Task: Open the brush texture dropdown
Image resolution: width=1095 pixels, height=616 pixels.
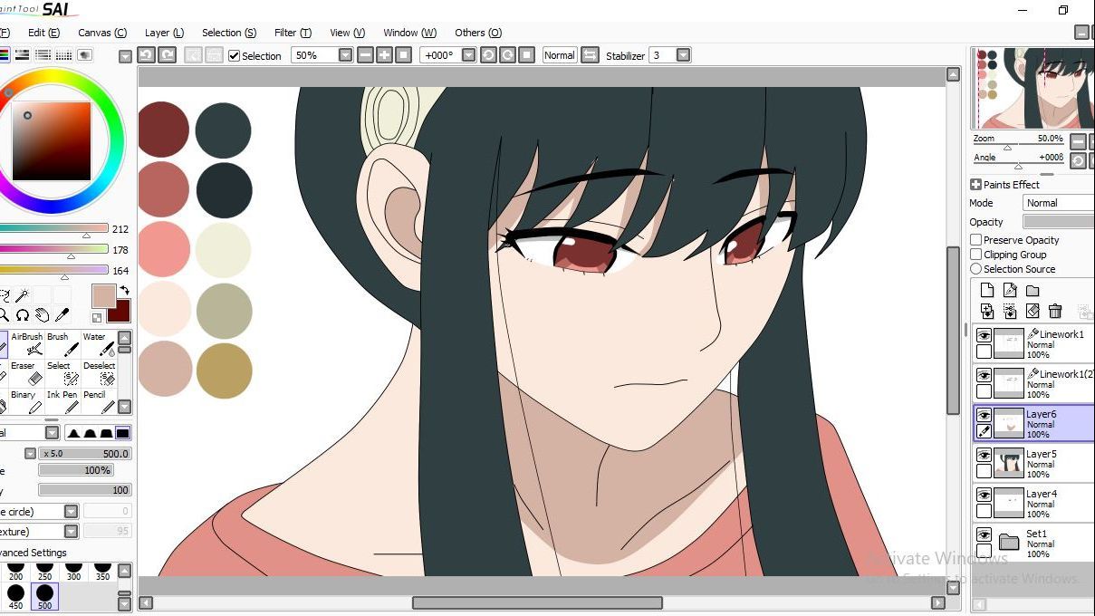Action: click(71, 532)
